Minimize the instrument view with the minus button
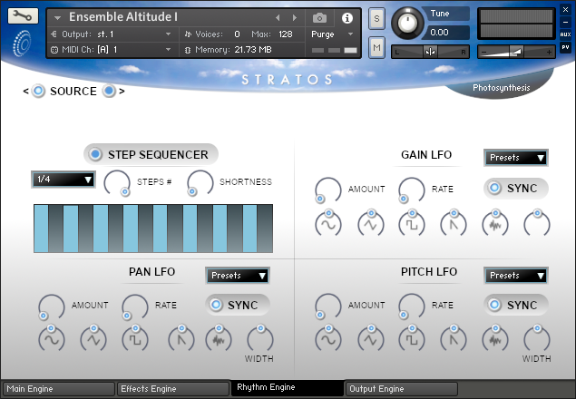The image size is (576, 399). [565, 22]
